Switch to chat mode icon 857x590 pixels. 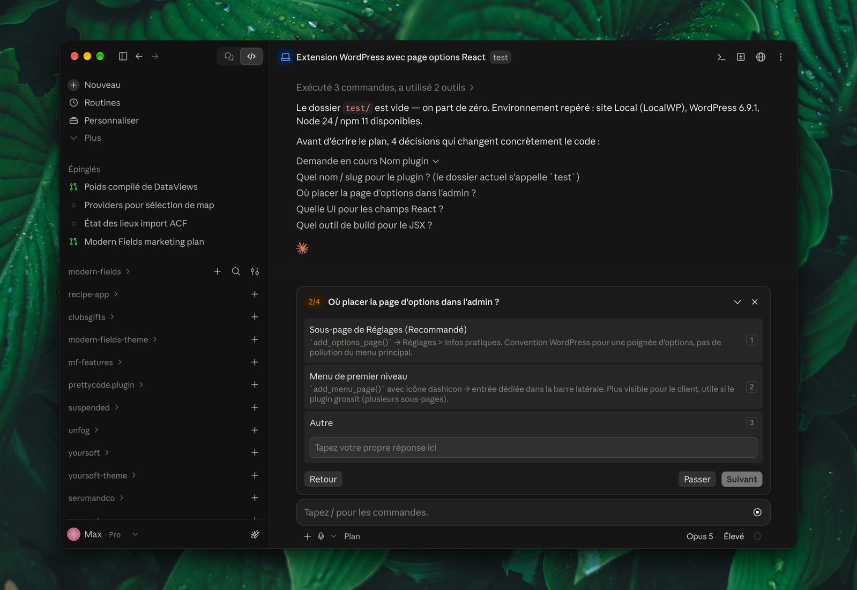229,56
